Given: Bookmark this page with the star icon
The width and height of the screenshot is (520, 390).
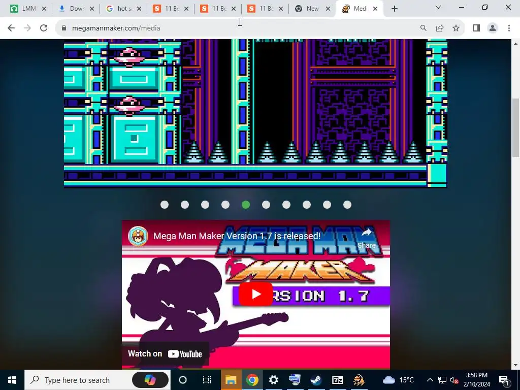Looking at the screenshot, I should point(456,28).
